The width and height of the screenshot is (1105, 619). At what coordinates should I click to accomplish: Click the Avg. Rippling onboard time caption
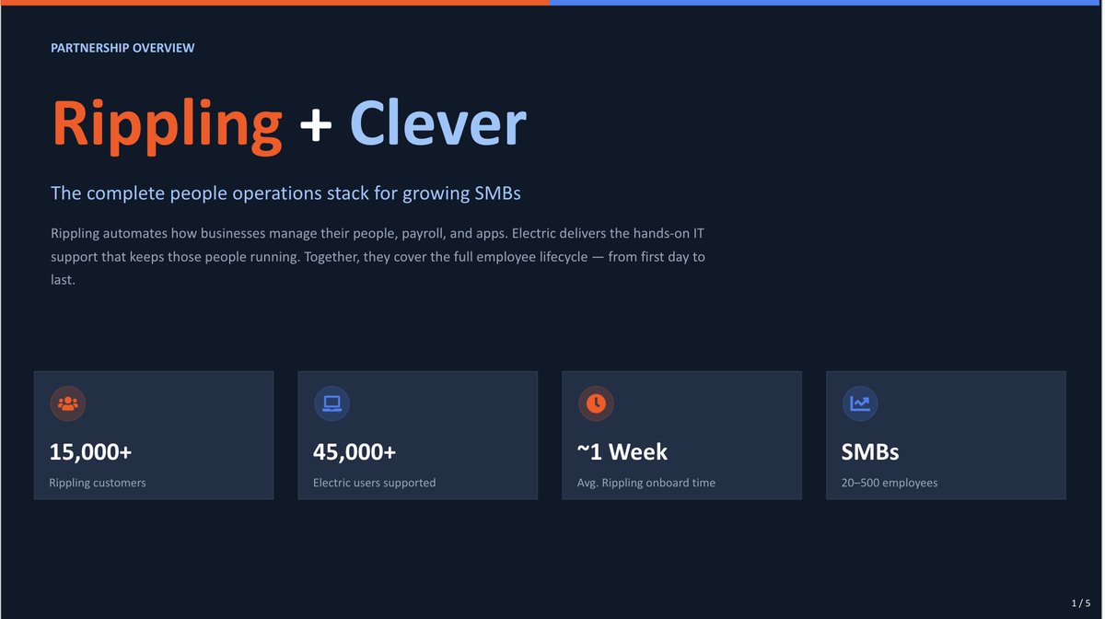coord(646,483)
